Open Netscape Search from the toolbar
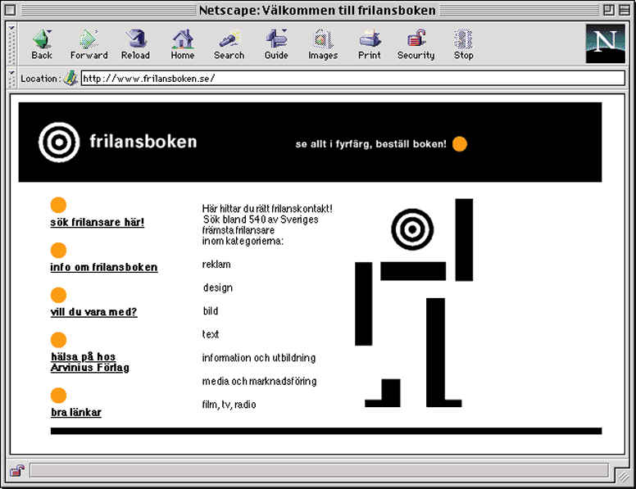 pyautogui.click(x=229, y=44)
